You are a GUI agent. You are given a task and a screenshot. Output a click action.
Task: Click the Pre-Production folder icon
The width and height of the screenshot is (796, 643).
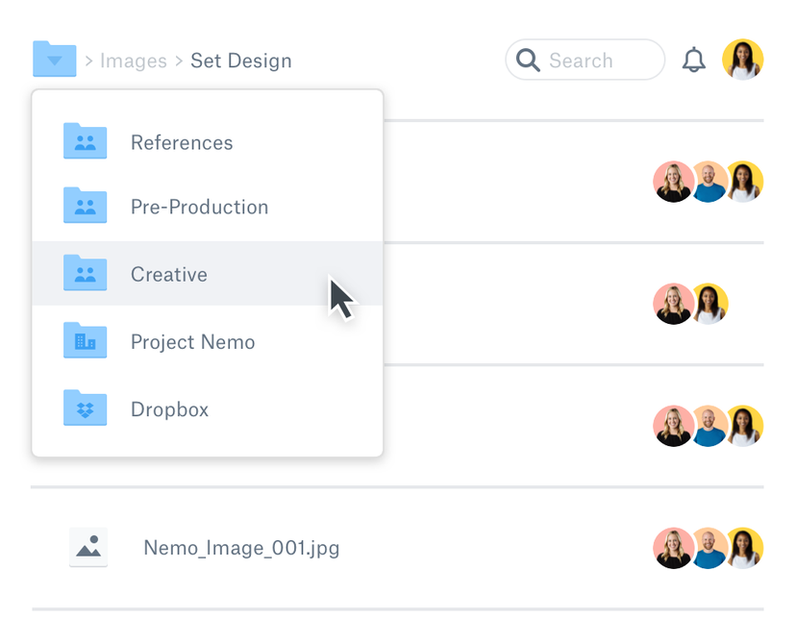pyautogui.click(x=85, y=207)
